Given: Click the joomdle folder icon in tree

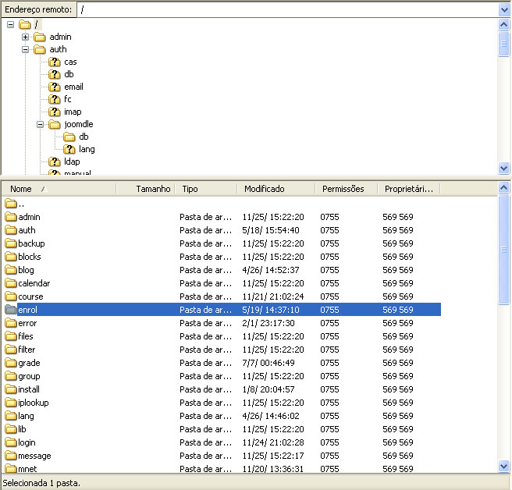Looking at the screenshot, I should click(x=54, y=124).
